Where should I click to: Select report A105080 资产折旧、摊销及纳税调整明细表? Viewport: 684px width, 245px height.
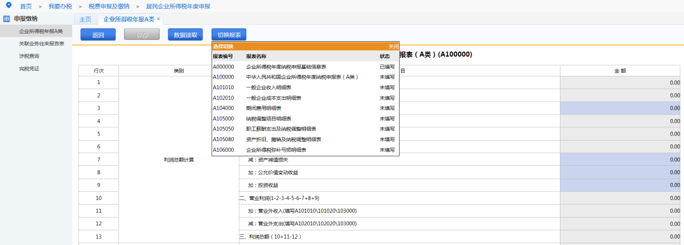click(x=305, y=140)
